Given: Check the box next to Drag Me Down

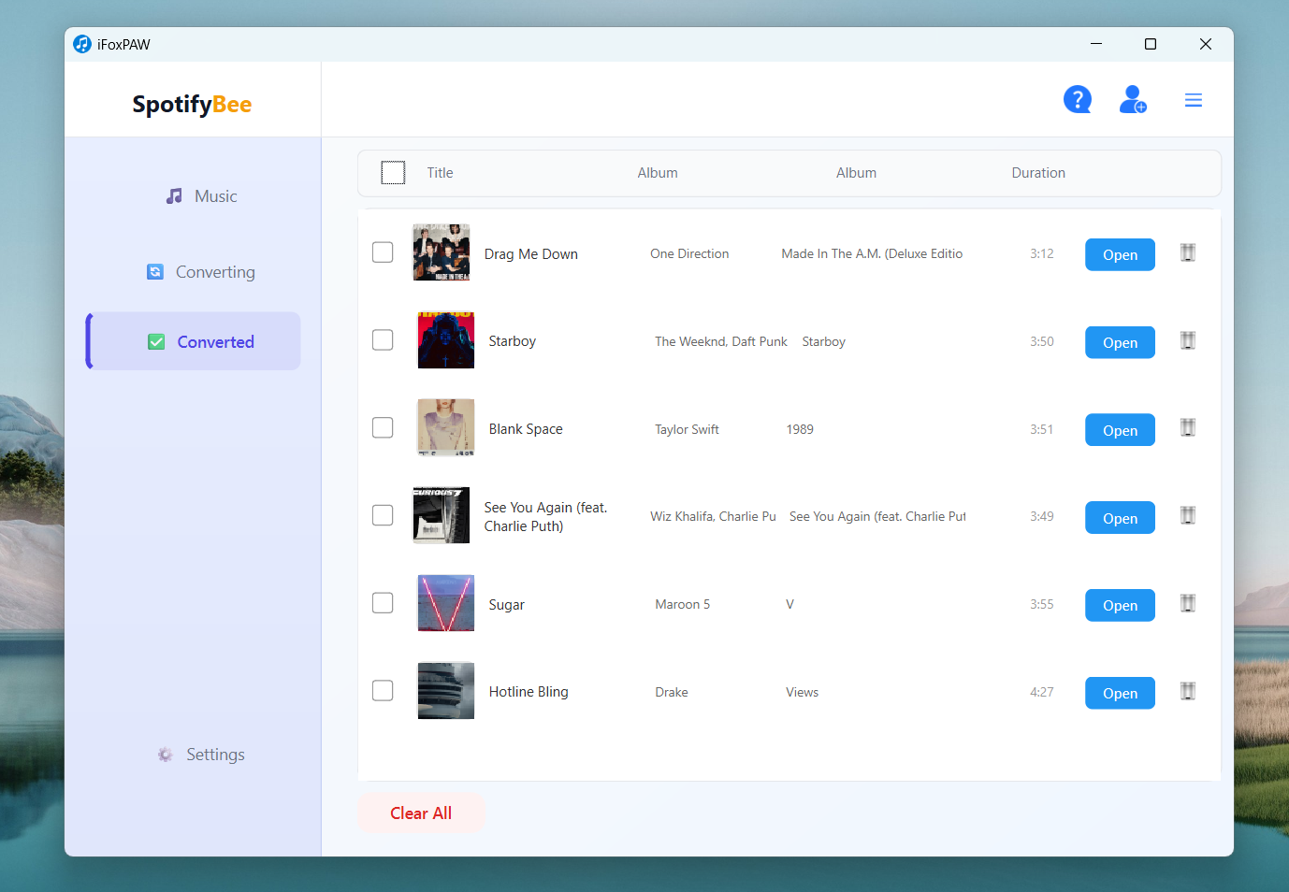Looking at the screenshot, I should coord(383,252).
